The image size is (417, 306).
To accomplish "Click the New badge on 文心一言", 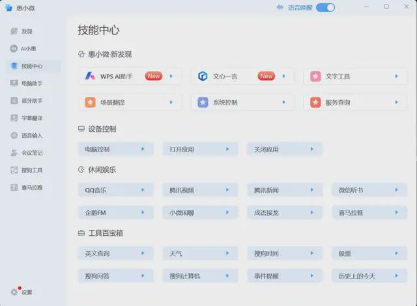I will pos(266,76).
